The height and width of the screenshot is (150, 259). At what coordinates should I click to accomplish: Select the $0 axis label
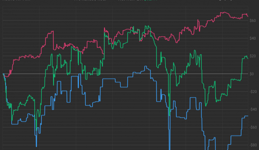click(x=253, y=74)
